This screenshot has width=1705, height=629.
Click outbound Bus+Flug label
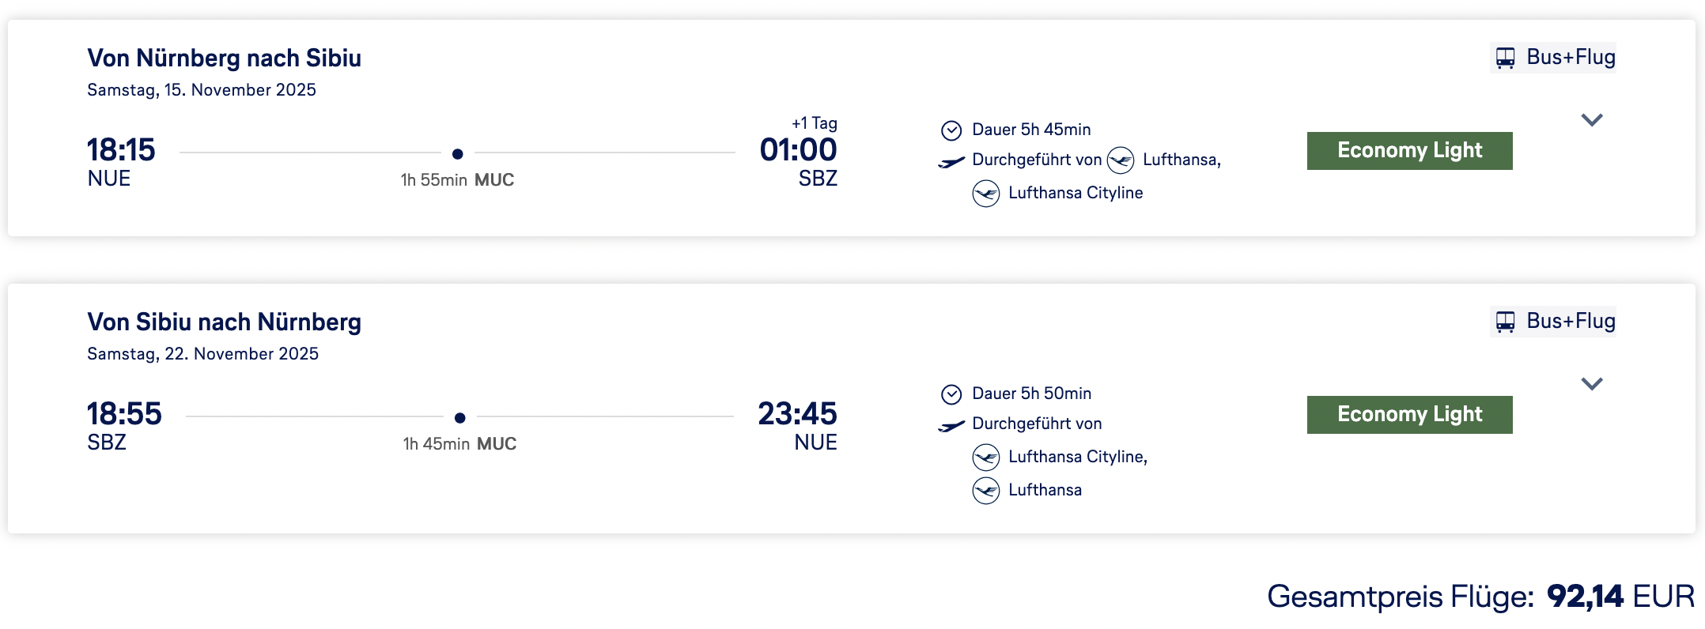(x=1571, y=58)
